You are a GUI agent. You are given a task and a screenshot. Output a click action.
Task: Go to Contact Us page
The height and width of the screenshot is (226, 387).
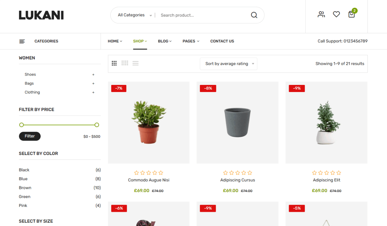222,41
